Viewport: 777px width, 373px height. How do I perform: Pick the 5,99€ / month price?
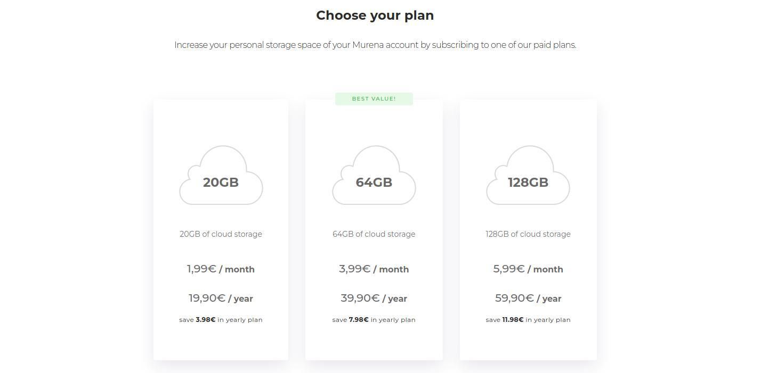[x=528, y=269]
